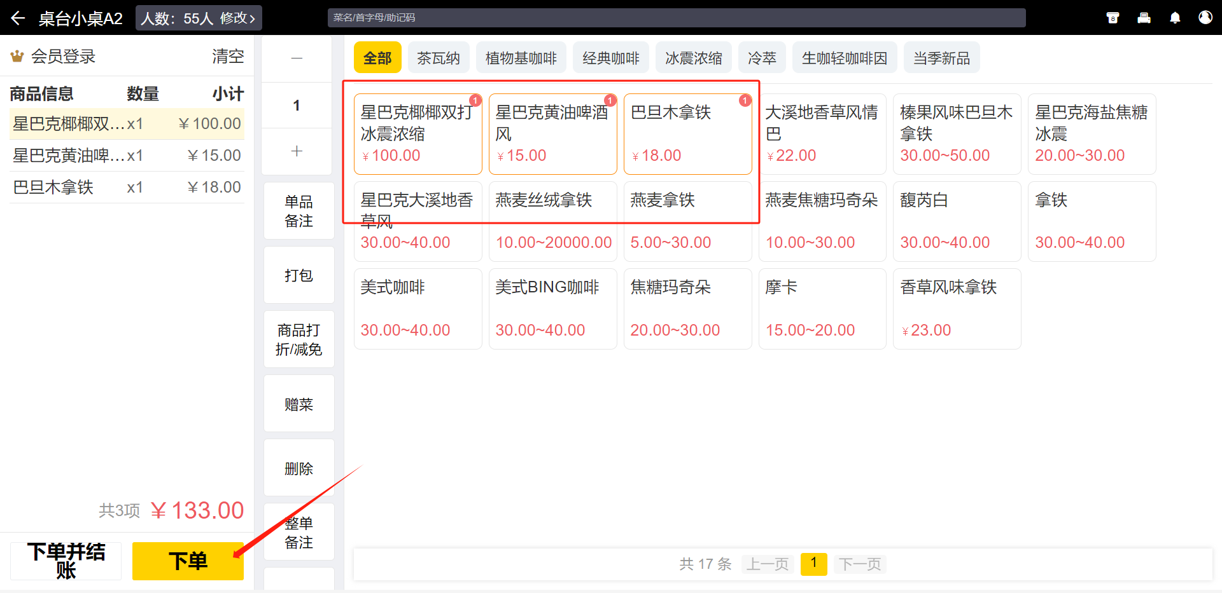1222x593 pixels.
Task: Add 星巴克海盐焦糖冰震 product card
Action: pyautogui.click(x=1092, y=134)
